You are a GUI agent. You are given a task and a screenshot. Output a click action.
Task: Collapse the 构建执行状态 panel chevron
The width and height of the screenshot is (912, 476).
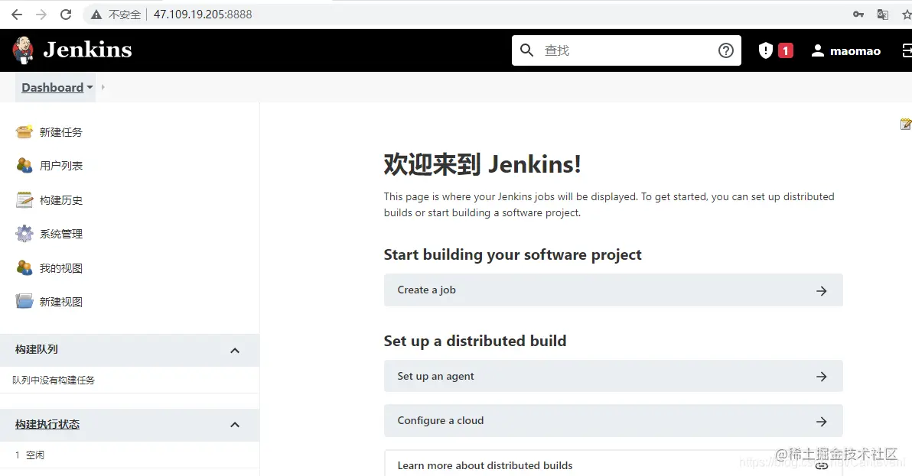pyautogui.click(x=235, y=424)
